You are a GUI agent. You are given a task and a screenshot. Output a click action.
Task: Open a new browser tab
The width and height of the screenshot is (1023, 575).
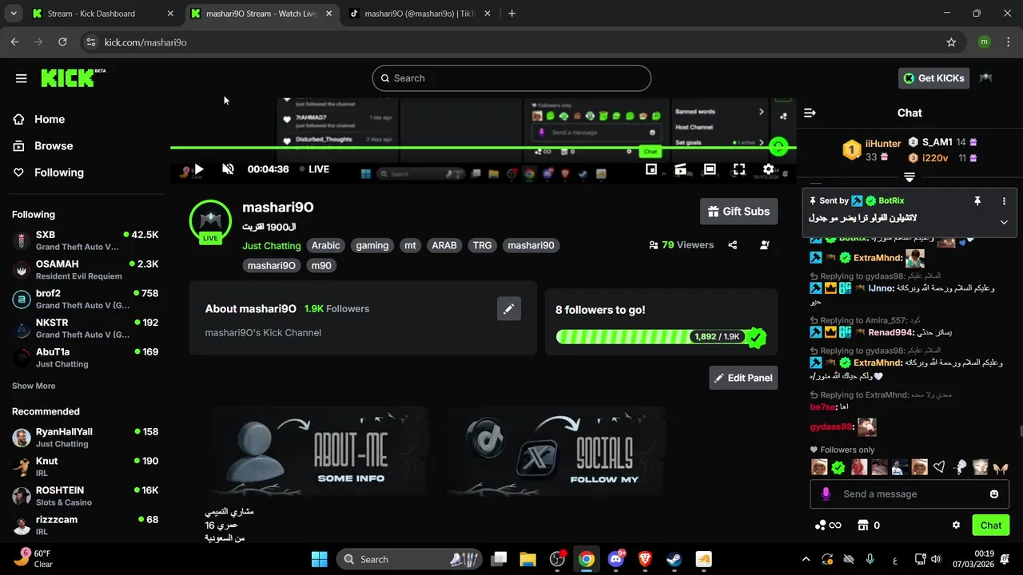click(512, 14)
